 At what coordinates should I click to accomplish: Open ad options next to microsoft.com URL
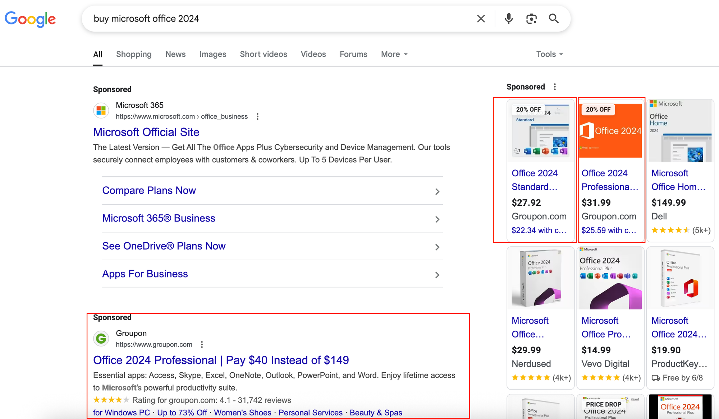[x=257, y=116]
